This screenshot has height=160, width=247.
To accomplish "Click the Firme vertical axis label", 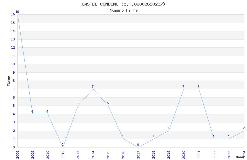I will (8, 81).
